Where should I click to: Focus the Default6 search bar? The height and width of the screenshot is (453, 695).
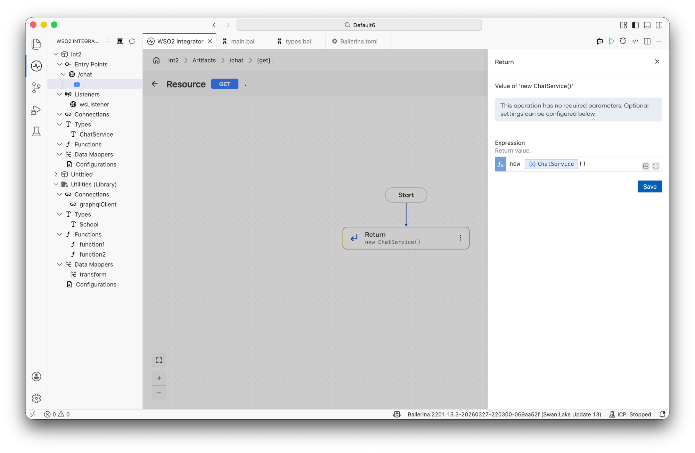359,25
